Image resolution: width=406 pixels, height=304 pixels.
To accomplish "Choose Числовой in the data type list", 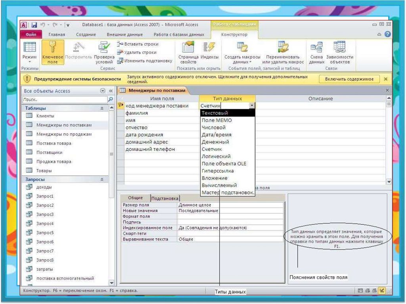I will click(228, 127).
